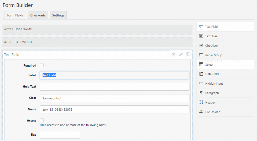This screenshot has width=257, height=141.
Task: Open the Checkouts tab
Action: point(38,15)
